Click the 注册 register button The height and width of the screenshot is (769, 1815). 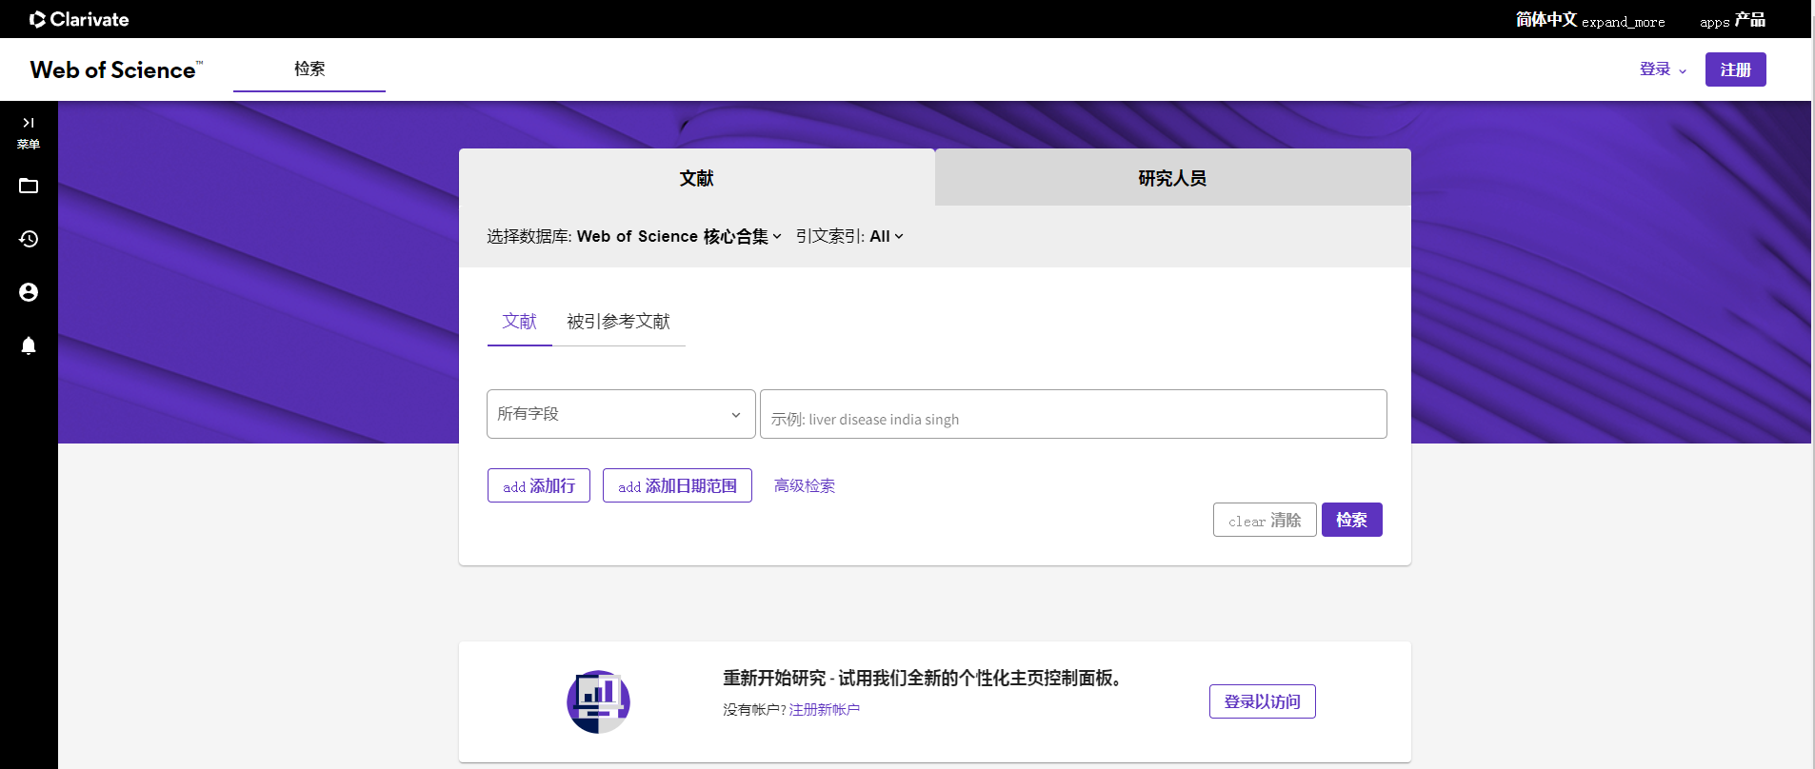[1735, 69]
